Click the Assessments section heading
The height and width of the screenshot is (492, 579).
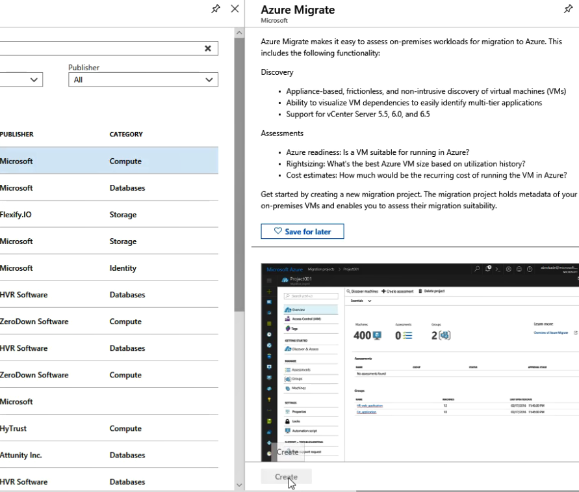tap(282, 133)
